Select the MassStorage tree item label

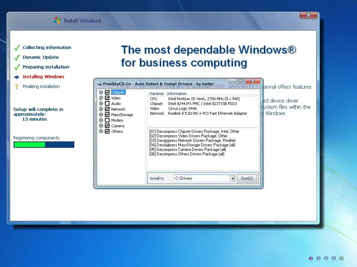[x=122, y=115]
